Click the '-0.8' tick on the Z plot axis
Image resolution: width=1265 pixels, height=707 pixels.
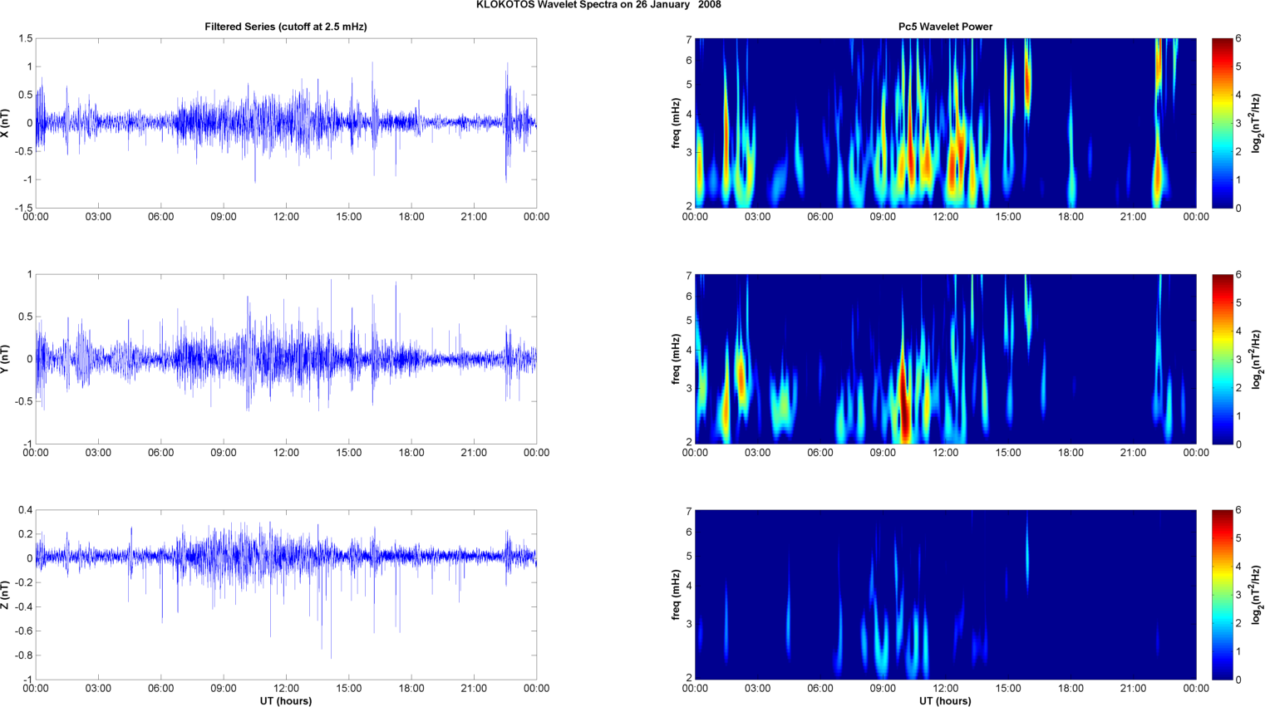[x=23, y=655]
